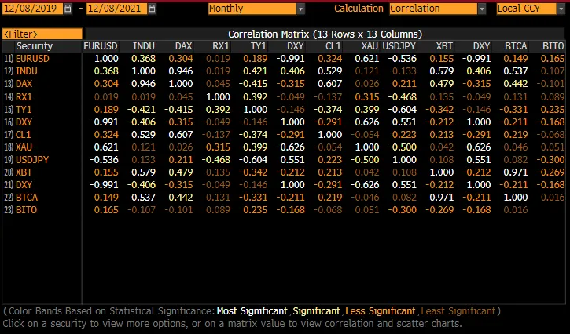Click the TY1 column header
Screen dimensions: 570x334
point(256,47)
